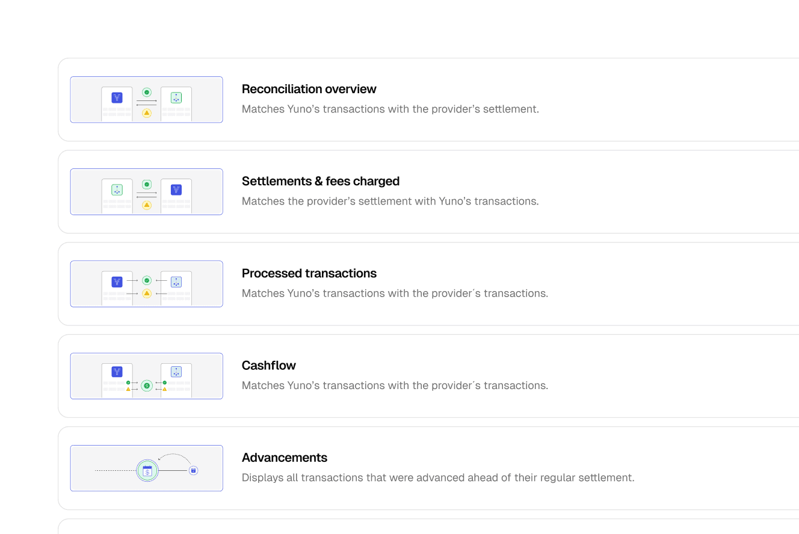Click the Yuno logo in Reconciliation overview illustration
This screenshot has height=534, width=799.
click(x=117, y=97)
